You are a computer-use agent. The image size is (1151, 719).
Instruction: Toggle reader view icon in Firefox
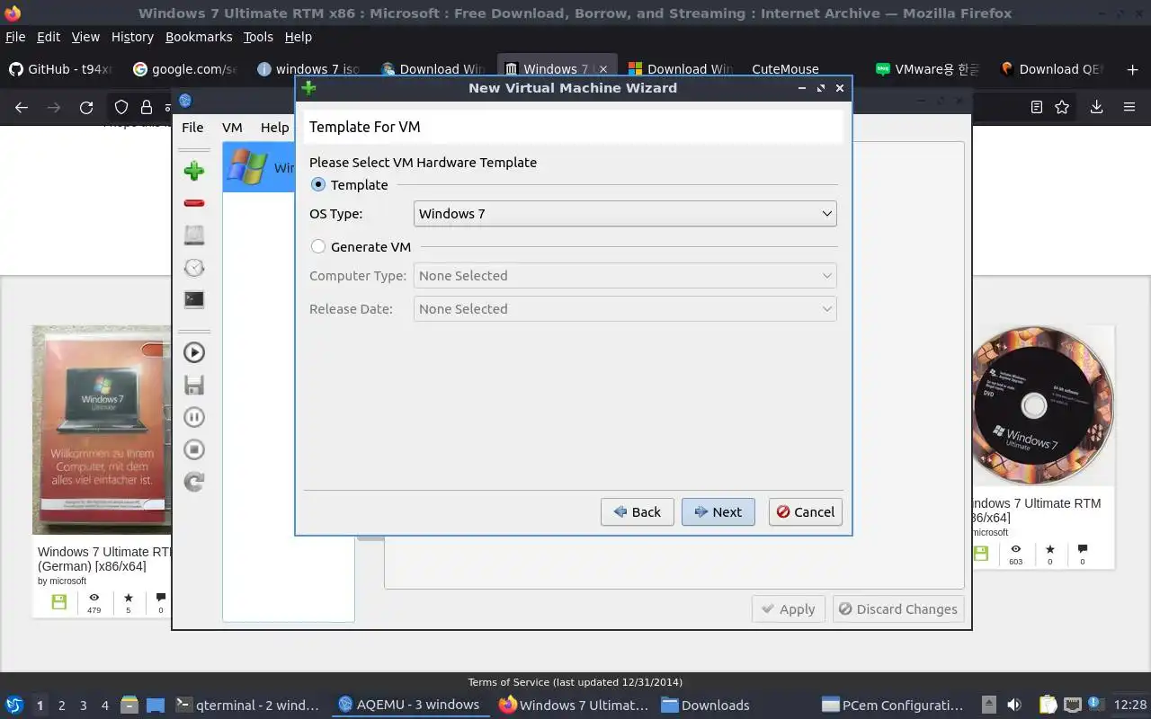1036,107
